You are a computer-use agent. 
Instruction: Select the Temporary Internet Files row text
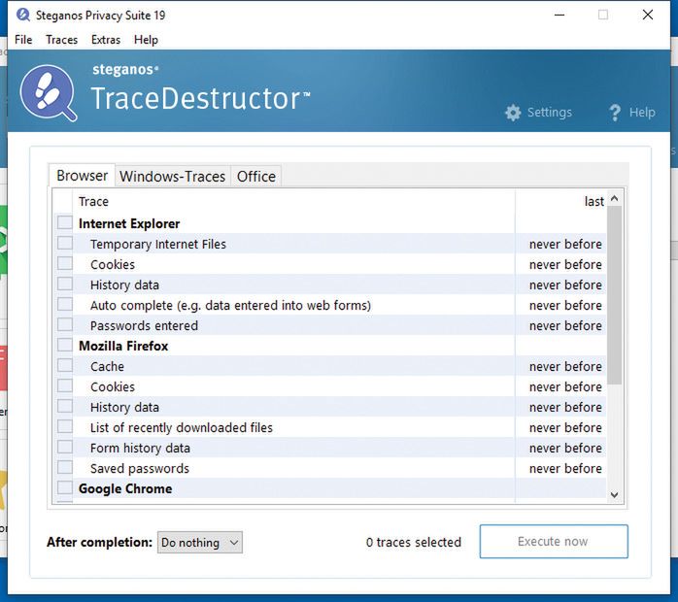coord(158,244)
